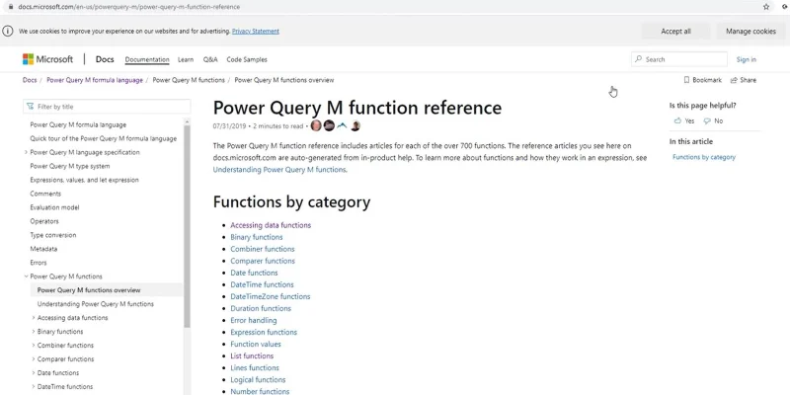Click the lock icon in address bar
The image size is (790, 395).
coord(11,7)
